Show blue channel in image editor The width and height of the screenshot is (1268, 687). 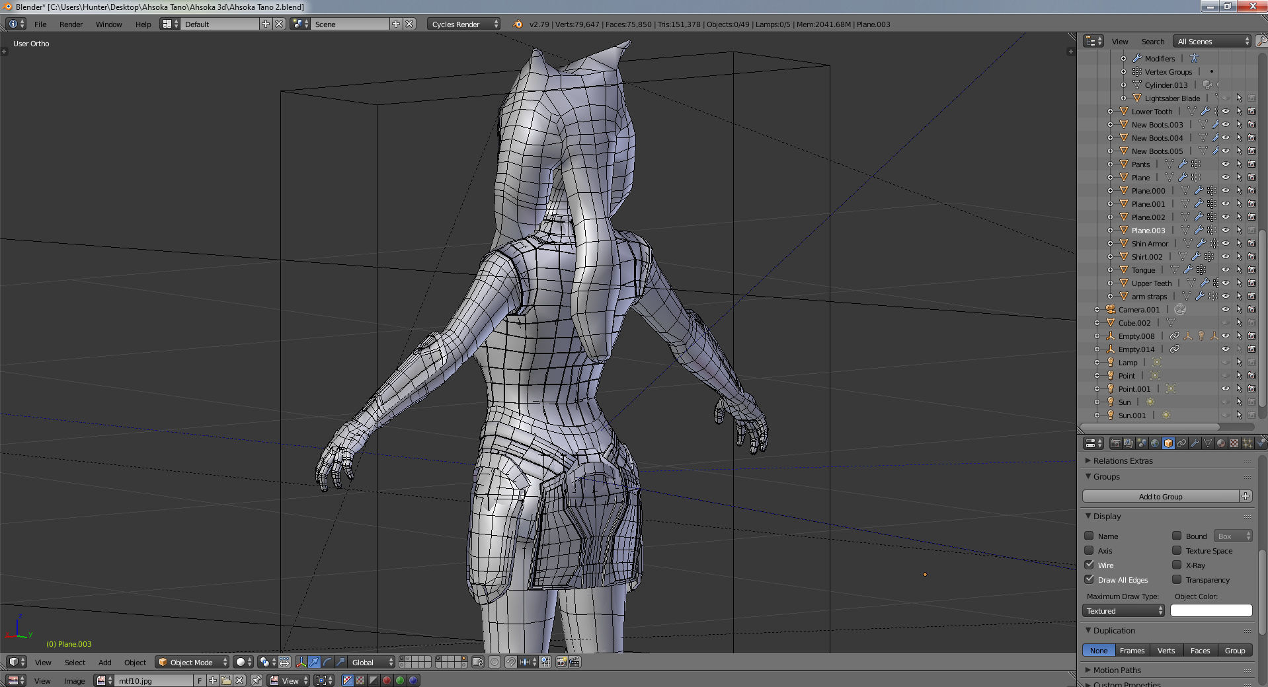coord(413,680)
